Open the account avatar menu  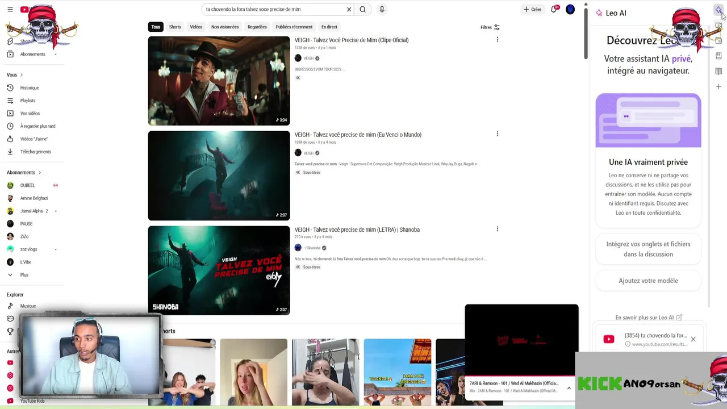pos(570,9)
